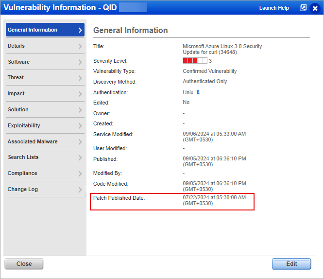Select the title text 'Microsoft Azure Linux 3.0 Security'
Image resolution: width=324 pixels, height=279 pixels.
pyautogui.click(x=222, y=46)
